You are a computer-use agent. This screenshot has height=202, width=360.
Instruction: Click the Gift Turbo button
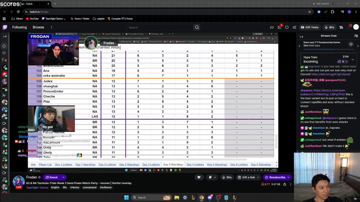point(309,27)
